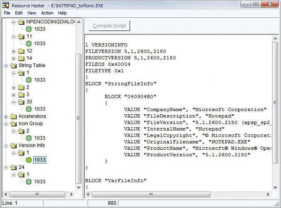This screenshot has width=281, height=208.
Task: Expand tree node 14
Action: click(14, 58)
